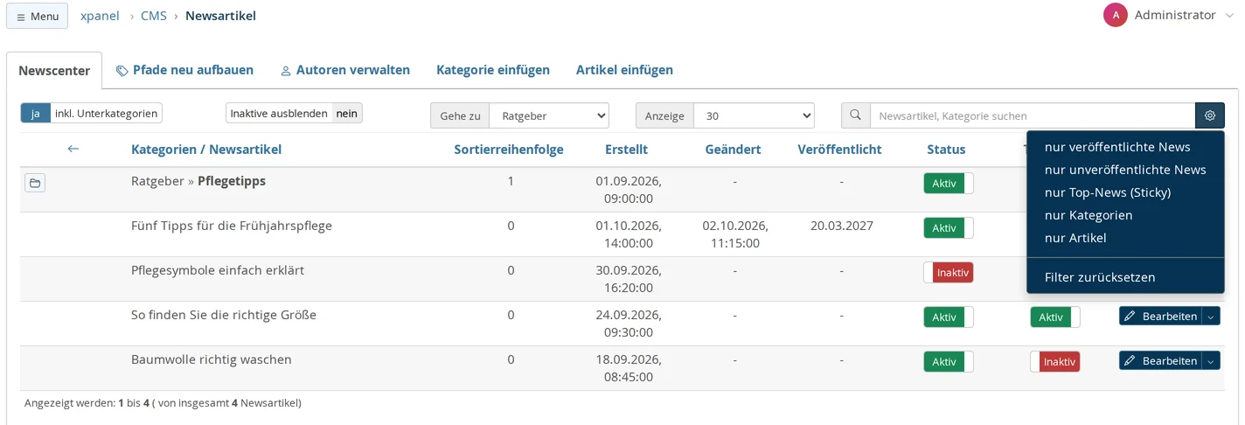The height and width of the screenshot is (425, 1245).
Task: Expand the Administrator account chevron
Action: click(x=1229, y=16)
